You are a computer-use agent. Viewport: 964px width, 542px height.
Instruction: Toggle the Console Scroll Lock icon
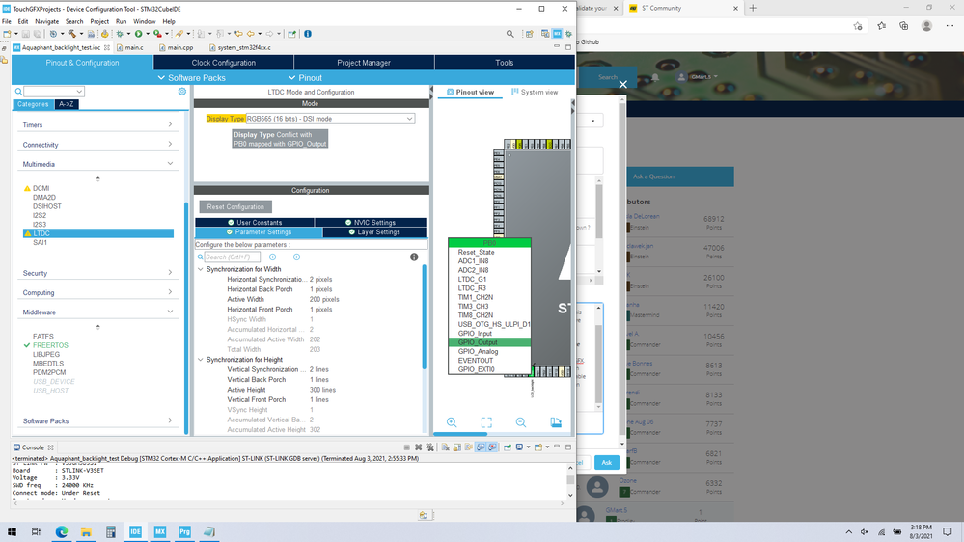pos(456,447)
